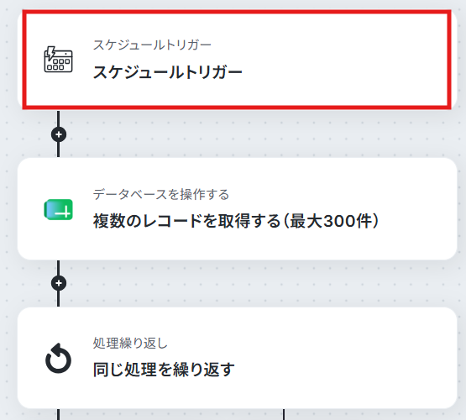Screen dimensions: 466x420
Task: Open 複数のレコードを取得する(最大300件) step
Action: tap(236, 221)
